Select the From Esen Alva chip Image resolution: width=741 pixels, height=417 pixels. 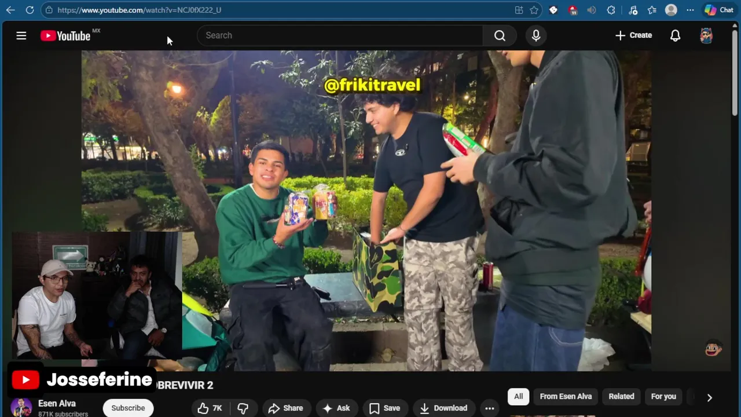pos(566,396)
